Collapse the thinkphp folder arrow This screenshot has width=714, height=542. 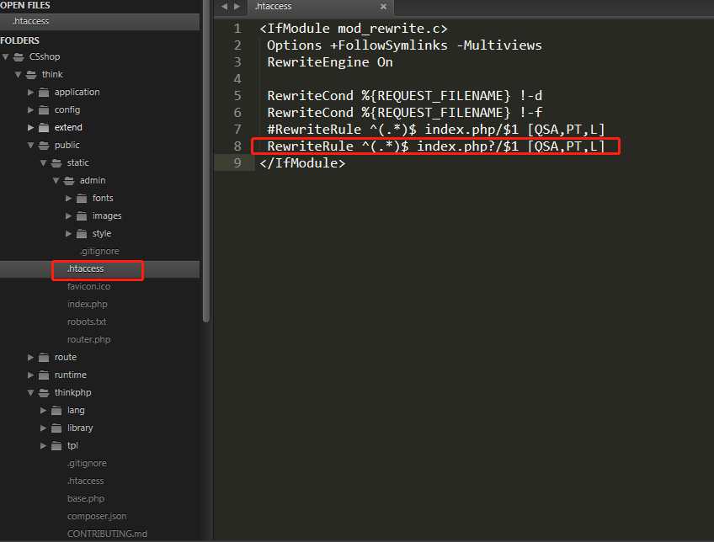(30, 393)
